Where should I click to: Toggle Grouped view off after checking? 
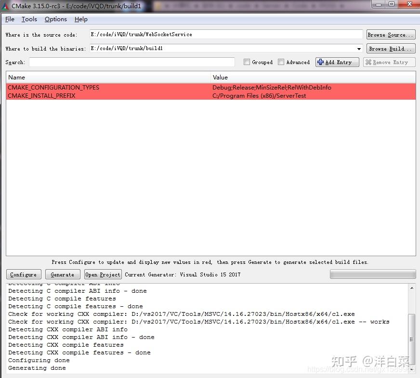tap(246, 62)
